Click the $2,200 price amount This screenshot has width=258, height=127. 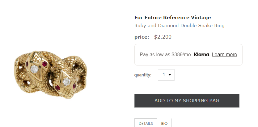click(x=163, y=37)
